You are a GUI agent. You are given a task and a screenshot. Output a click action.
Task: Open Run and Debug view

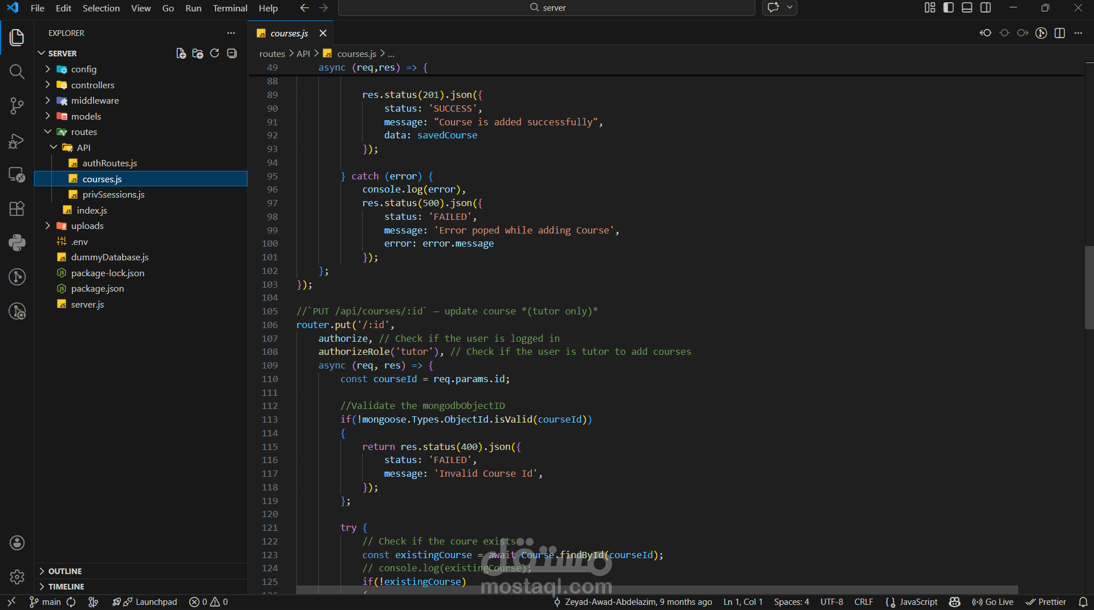click(17, 141)
